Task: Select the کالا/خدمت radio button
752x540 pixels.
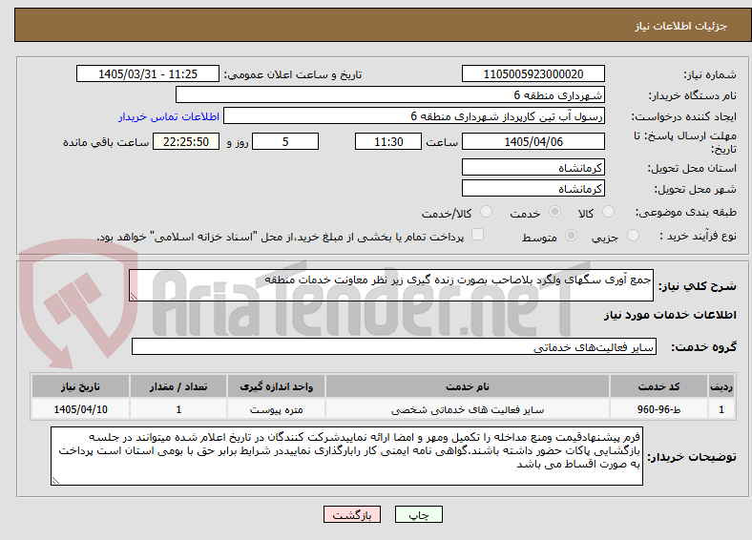Action: point(487,212)
